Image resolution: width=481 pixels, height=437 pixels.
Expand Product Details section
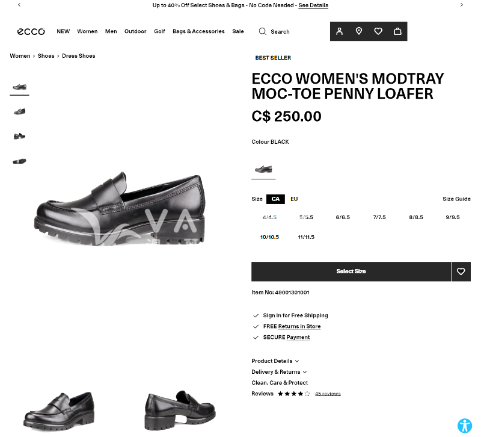coord(275,361)
